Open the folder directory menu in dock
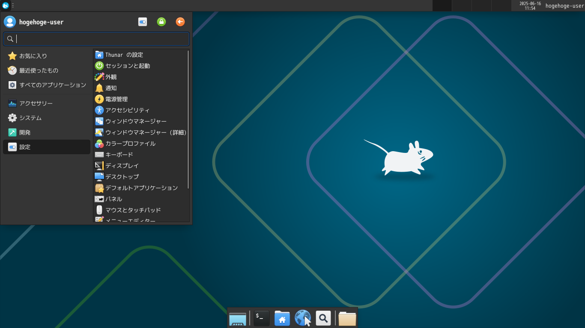The width and height of the screenshot is (585, 328). click(x=347, y=318)
